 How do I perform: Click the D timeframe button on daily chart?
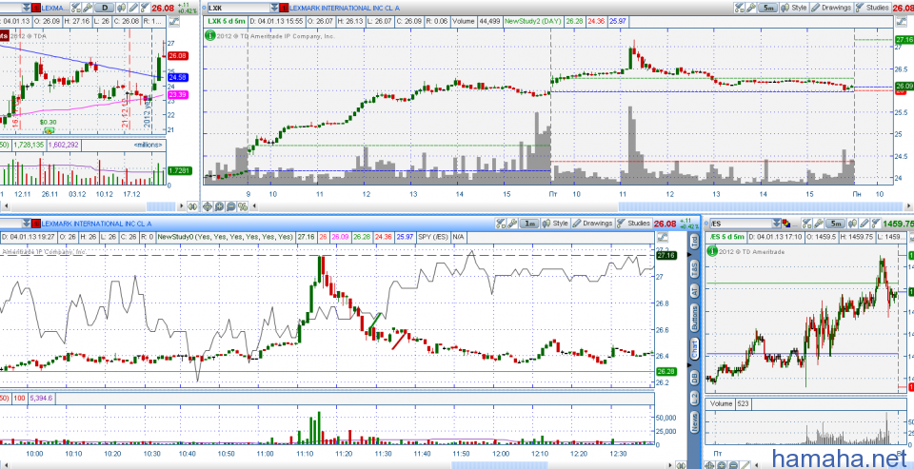[x=105, y=8]
